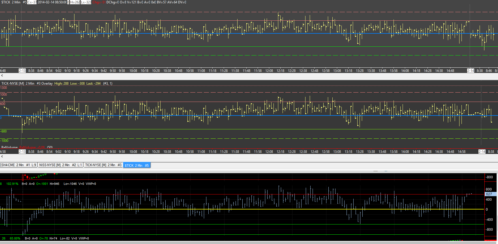Click scroll-left arrow under the top $TICK chart
Screen dimensions: 498x244
click(2, 76)
